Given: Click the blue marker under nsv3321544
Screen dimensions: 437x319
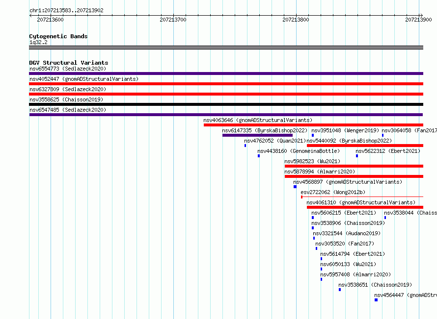Looking at the screenshot, I should [314, 238].
